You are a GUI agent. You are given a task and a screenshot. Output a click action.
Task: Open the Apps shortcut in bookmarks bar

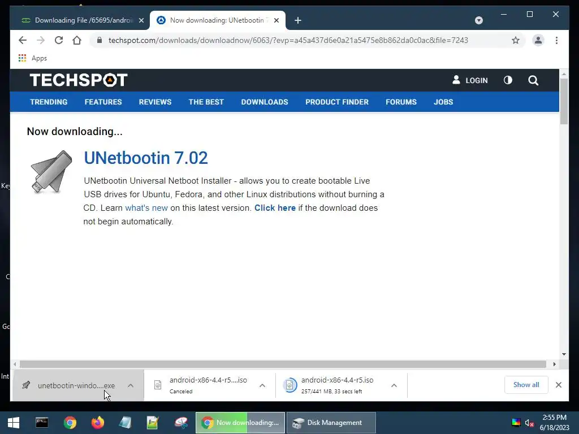click(x=33, y=58)
